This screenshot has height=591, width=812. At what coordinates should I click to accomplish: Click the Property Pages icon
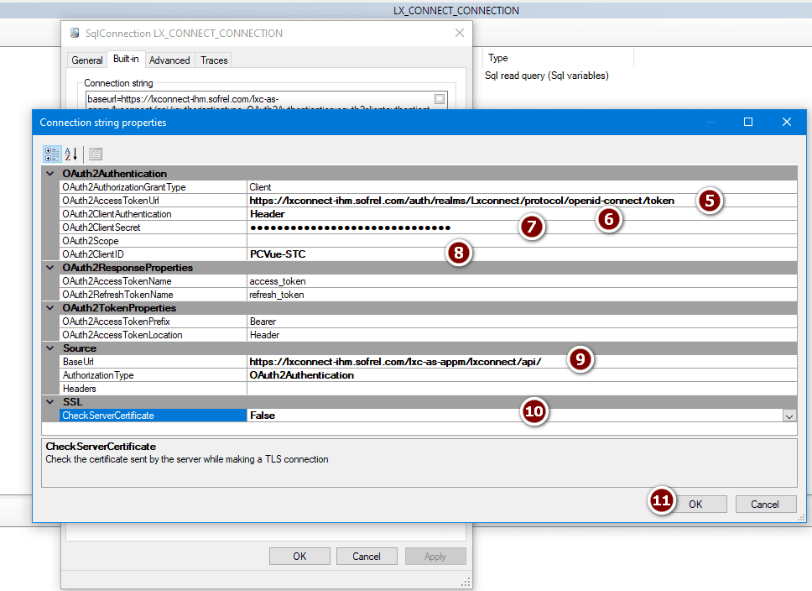click(x=96, y=154)
